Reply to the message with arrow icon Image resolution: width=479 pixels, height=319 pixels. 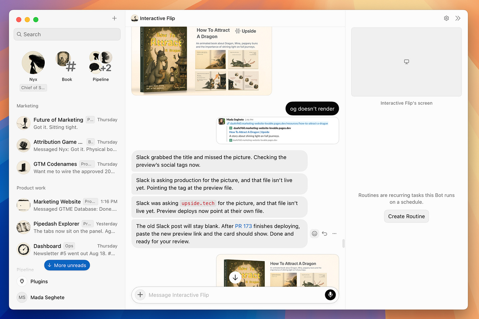(x=325, y=234)
